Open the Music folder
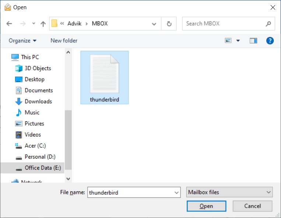The height and width of the screenshot is (218, 281). pyautogui.click(x=32, y=113)
